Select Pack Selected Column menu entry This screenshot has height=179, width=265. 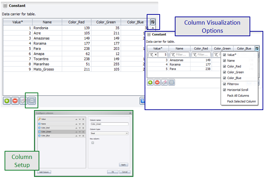pos(241,101)
